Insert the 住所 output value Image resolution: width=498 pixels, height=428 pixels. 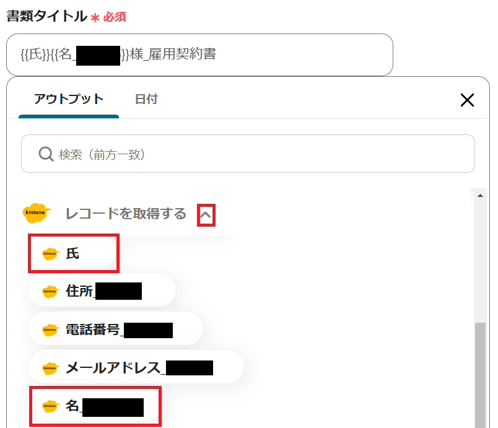(102, 292)
